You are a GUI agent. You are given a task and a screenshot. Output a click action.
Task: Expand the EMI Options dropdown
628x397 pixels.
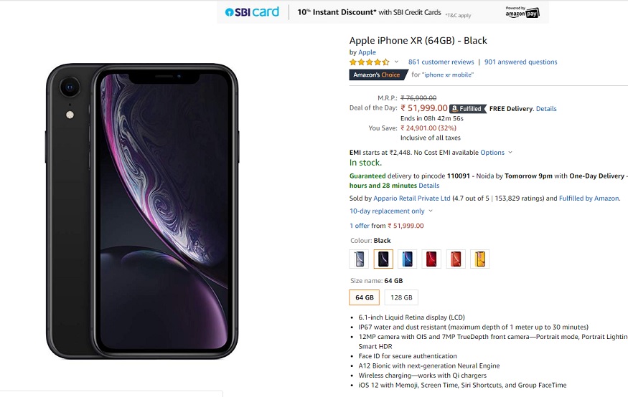point(496,153)
